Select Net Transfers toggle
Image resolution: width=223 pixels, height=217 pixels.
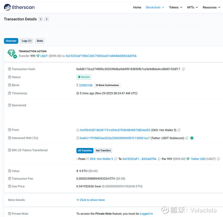103,151
